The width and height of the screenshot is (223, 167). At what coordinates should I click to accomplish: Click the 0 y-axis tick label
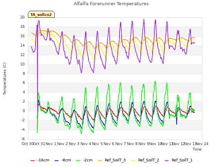(24, 111)
